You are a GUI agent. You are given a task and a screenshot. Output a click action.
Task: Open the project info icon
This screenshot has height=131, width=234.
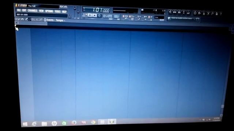(217, 14)
